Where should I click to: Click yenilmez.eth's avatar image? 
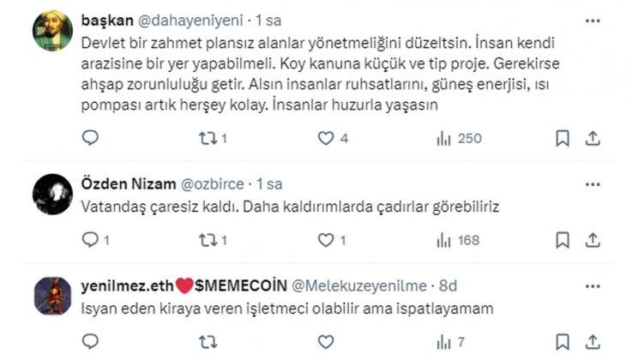(52, 297)
